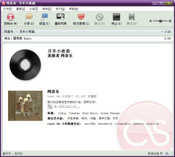This screenshot has height=157, width=175.
Task: Click the Last.fm logo in title bar
Action: click(4, 3)
